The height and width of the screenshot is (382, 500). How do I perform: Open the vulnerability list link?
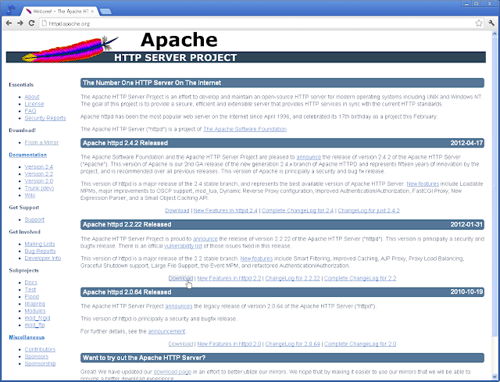[x=183, y=246]
